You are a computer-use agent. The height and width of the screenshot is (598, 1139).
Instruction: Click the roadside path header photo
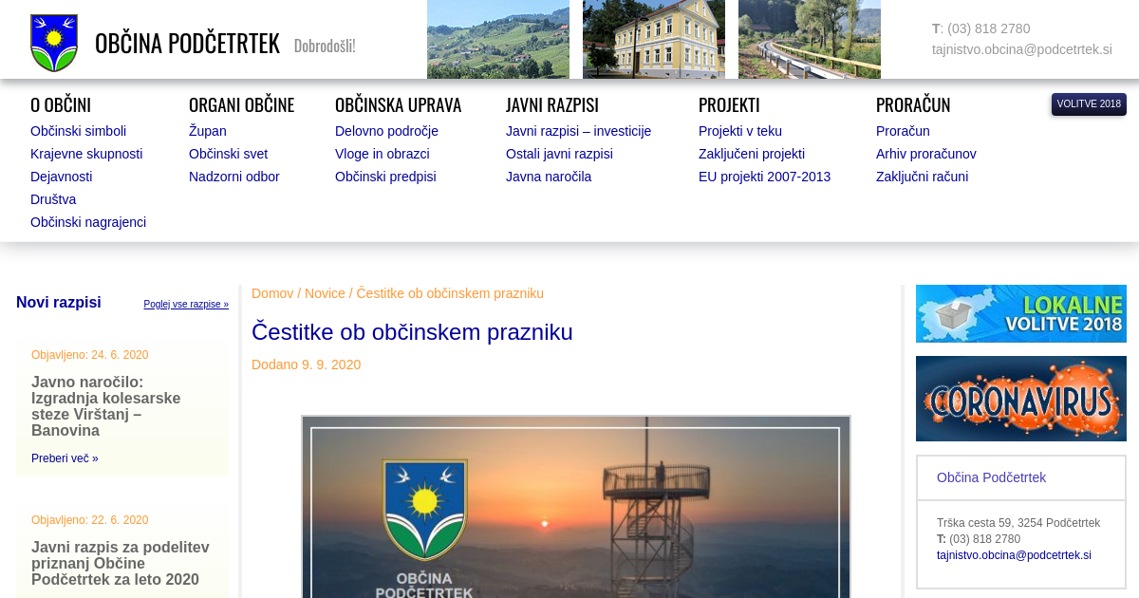pos(809,39)
